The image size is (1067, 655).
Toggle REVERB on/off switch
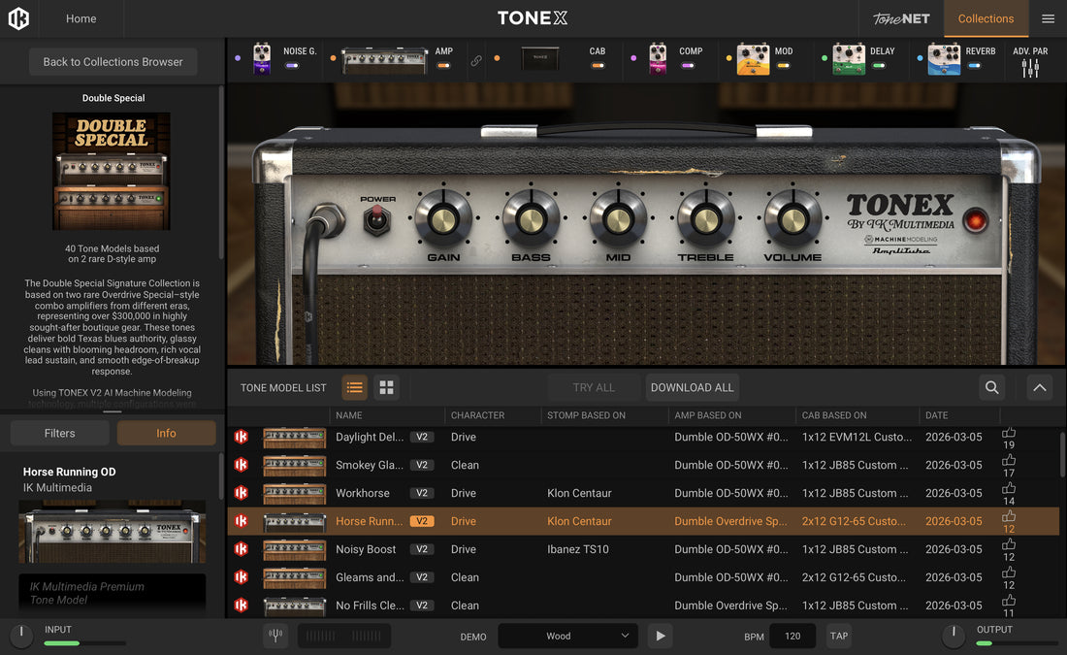(x=975, y=66)
